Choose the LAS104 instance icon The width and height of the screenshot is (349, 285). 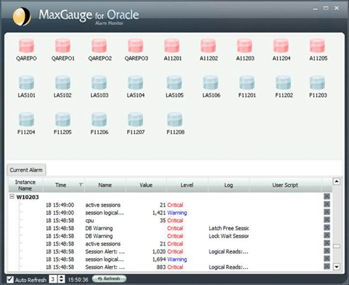(136, 82)
